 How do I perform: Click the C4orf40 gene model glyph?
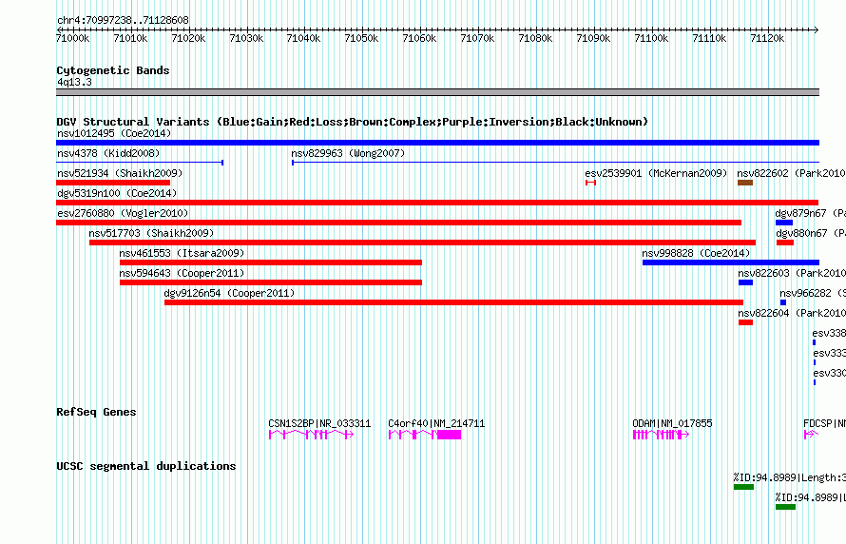click(425, 435)
